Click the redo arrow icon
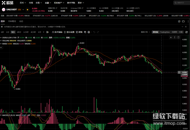The image size is (190, 130). [x=98, y=32]
